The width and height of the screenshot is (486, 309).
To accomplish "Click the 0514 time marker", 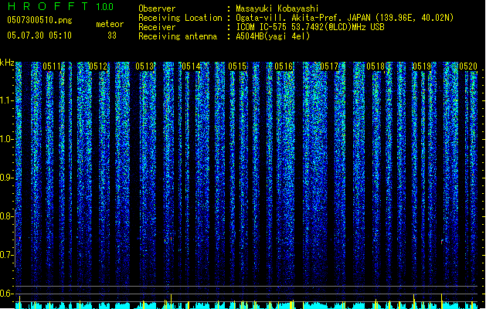I will point(191,66).
